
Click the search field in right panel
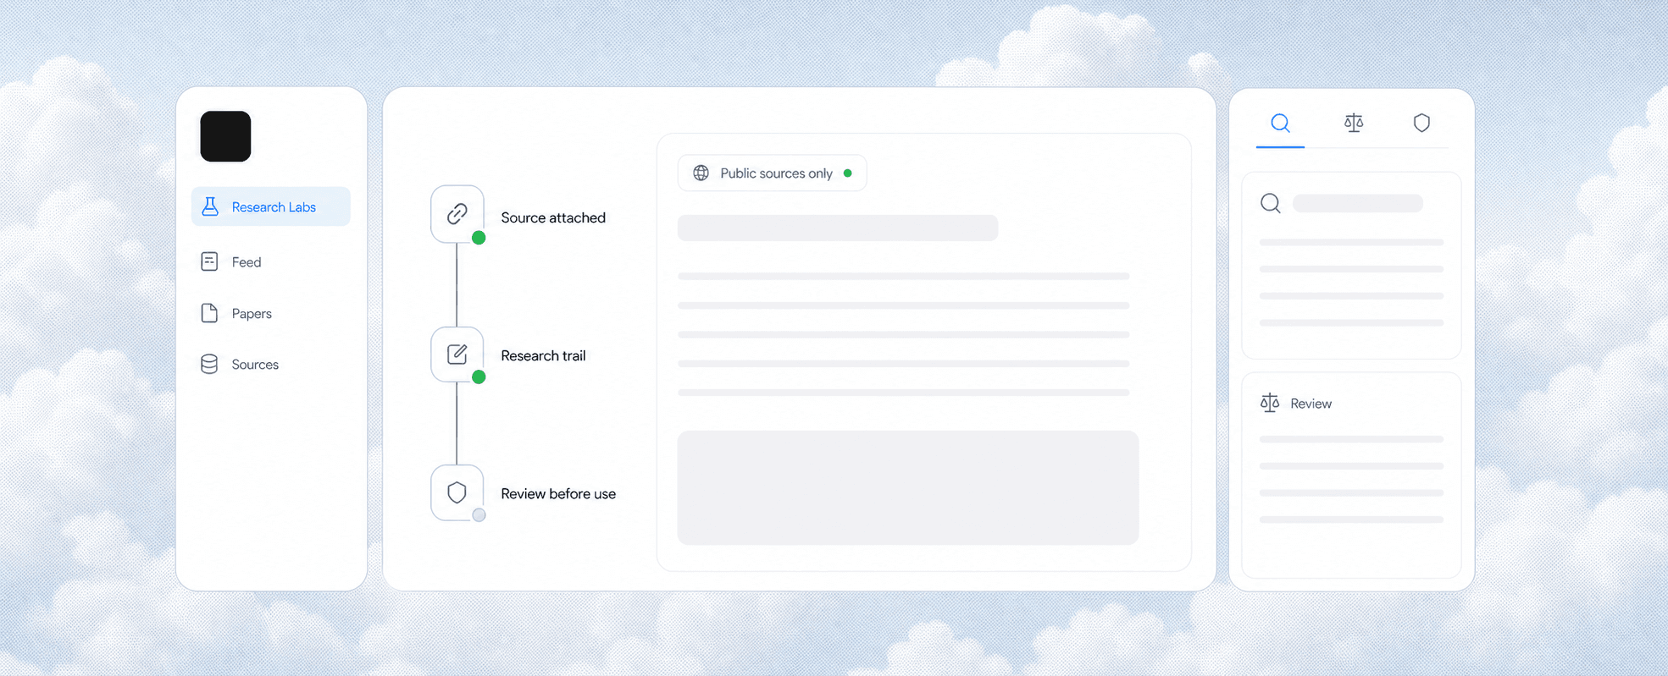1358,203
